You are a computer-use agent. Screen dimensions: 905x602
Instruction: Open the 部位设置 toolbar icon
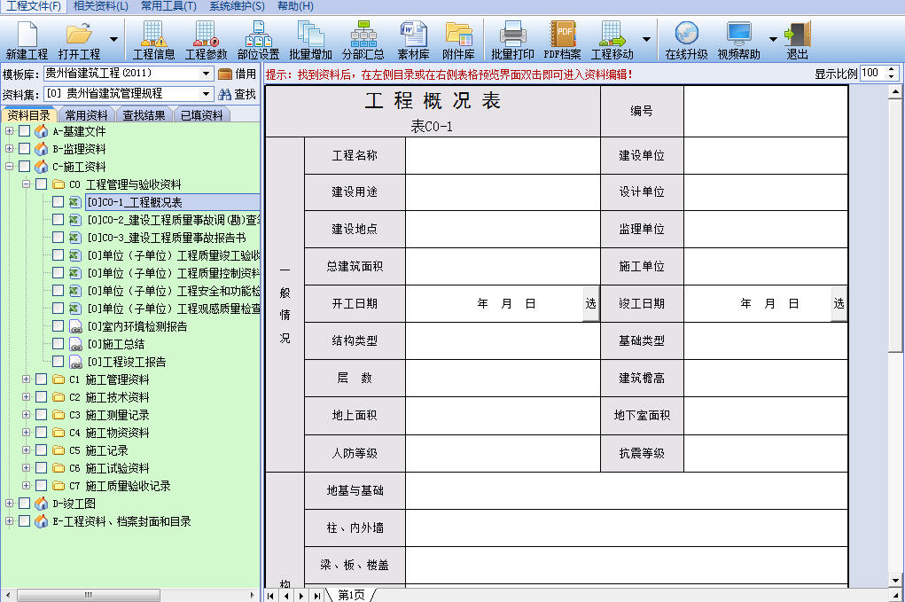coord(258,41)
